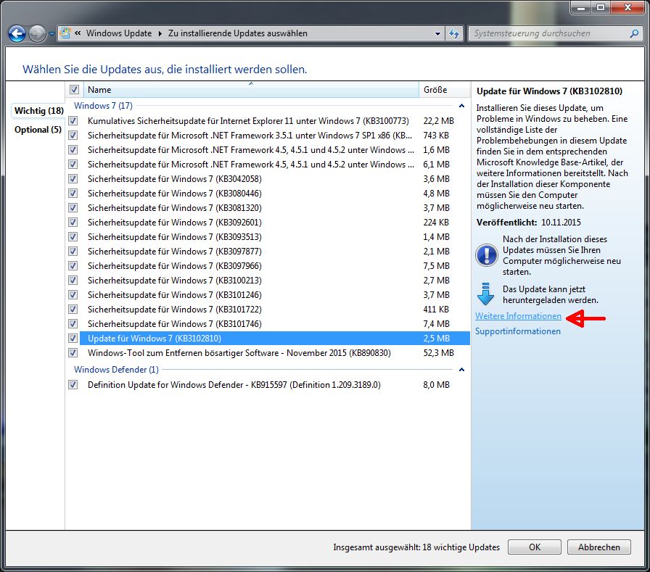Click the Control Panel icon in address bar
Image resolution: width=650 pixels, height=572 pixels.
point(65,33)
